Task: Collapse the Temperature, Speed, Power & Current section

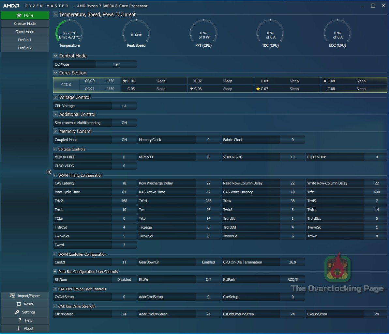Action: [55, 14]
